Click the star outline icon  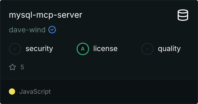(13, 67)
